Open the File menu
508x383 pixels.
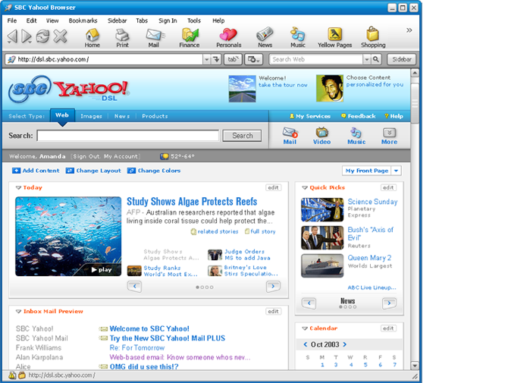[12, 20]
